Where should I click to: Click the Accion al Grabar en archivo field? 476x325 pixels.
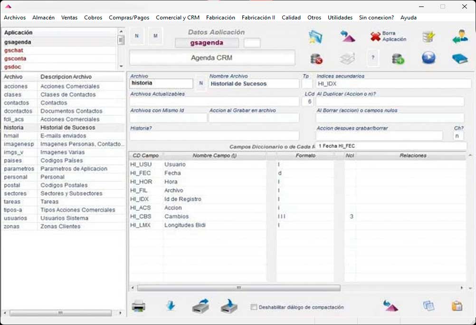254,118
